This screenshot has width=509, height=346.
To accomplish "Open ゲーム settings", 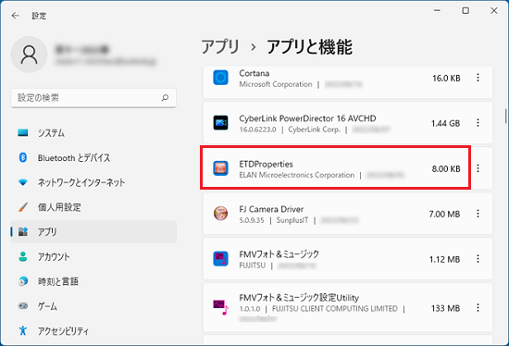I will [93, 306].
